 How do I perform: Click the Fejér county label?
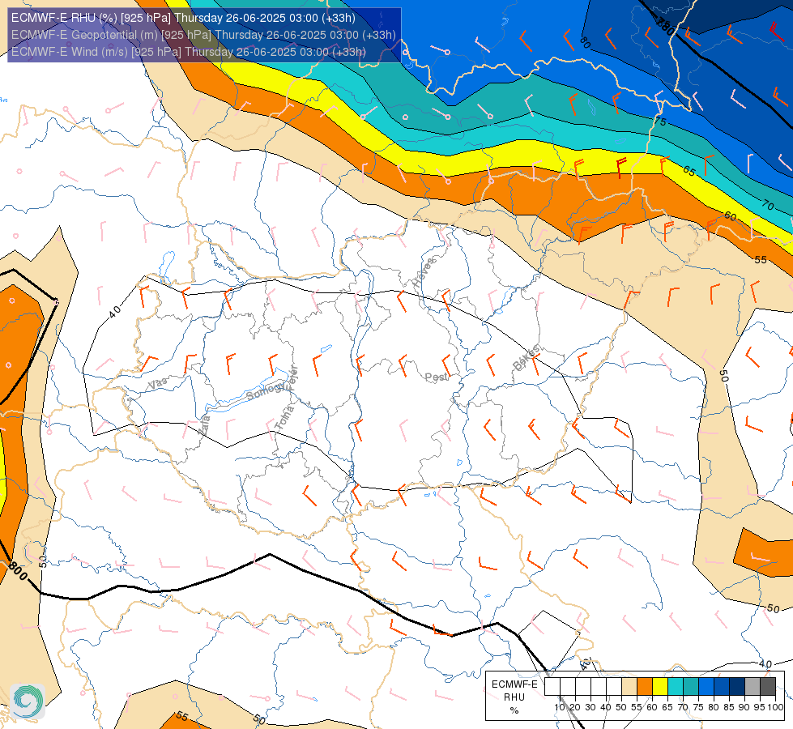pos(292,377)
